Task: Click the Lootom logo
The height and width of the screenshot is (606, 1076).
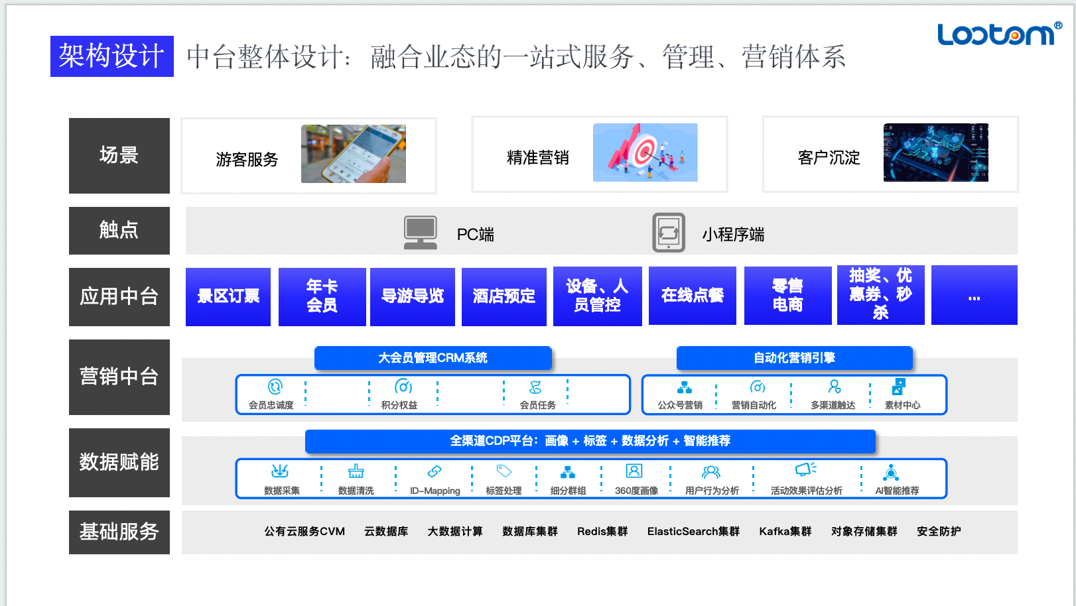Action: (1000, 33)
